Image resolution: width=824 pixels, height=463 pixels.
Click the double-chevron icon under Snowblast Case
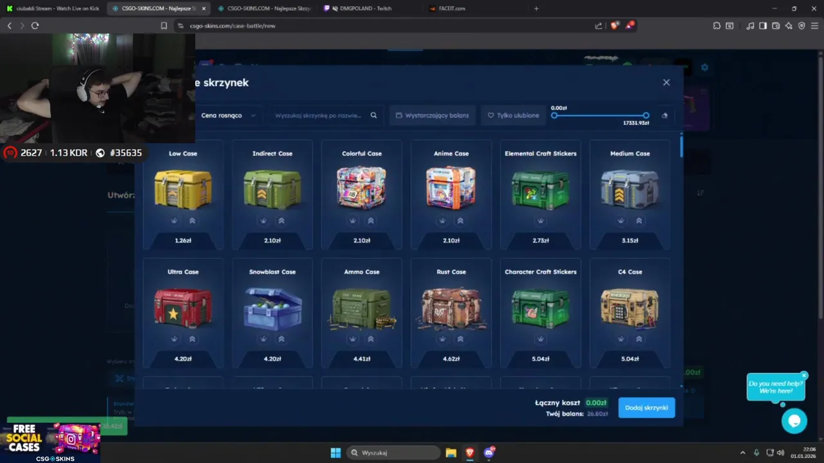click(281, 339)
